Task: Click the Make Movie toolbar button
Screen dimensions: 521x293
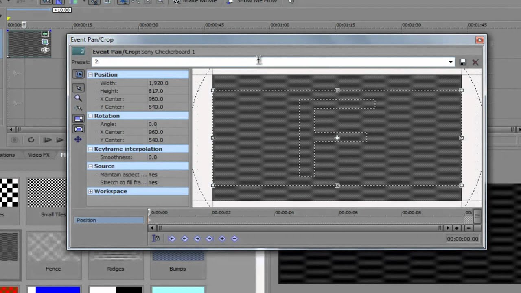Action: [x=195, y=2]
